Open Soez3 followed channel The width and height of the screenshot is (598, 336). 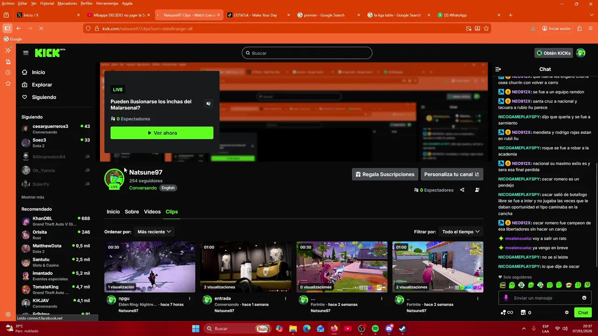[56, 143]
